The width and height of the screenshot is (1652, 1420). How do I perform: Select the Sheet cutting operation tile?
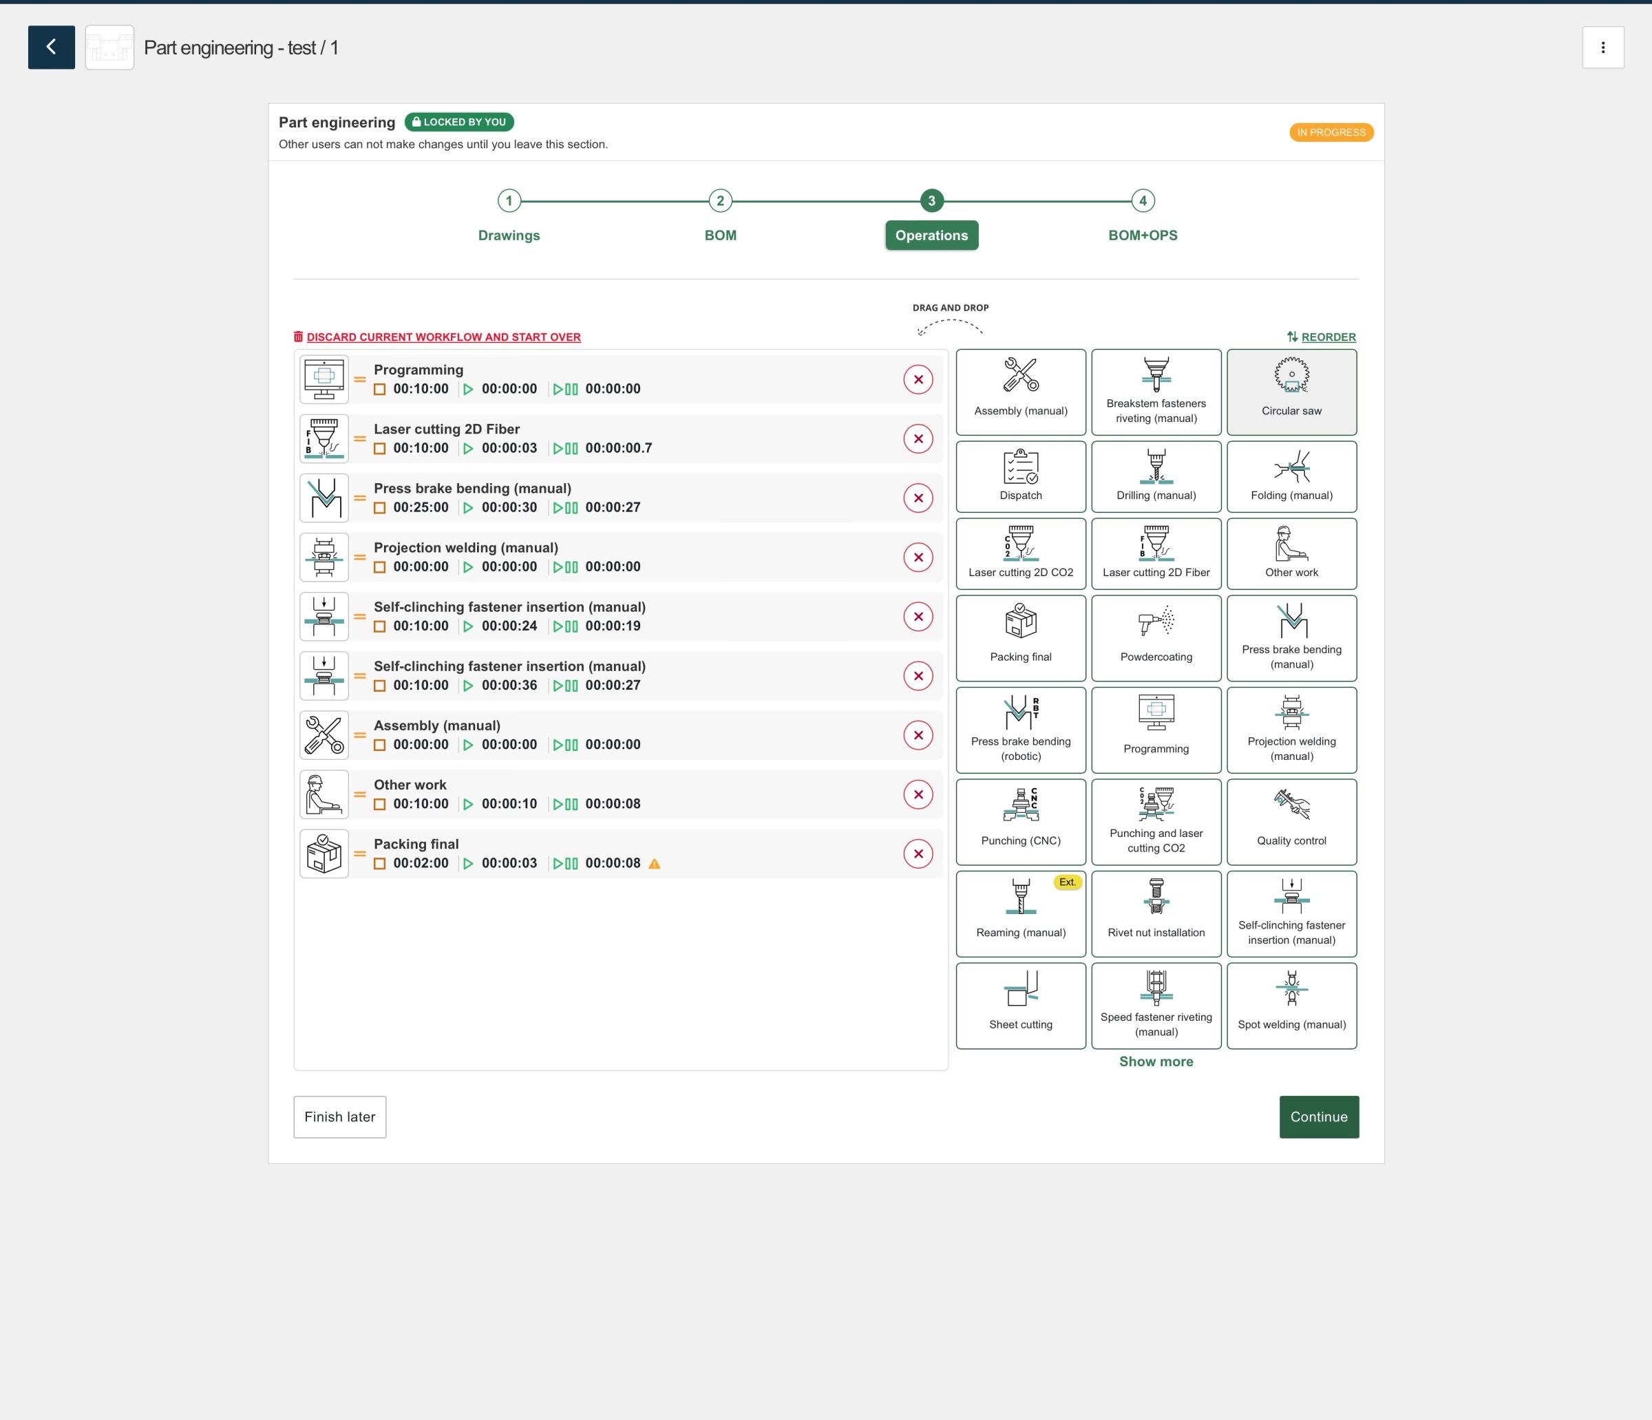1019,1005
